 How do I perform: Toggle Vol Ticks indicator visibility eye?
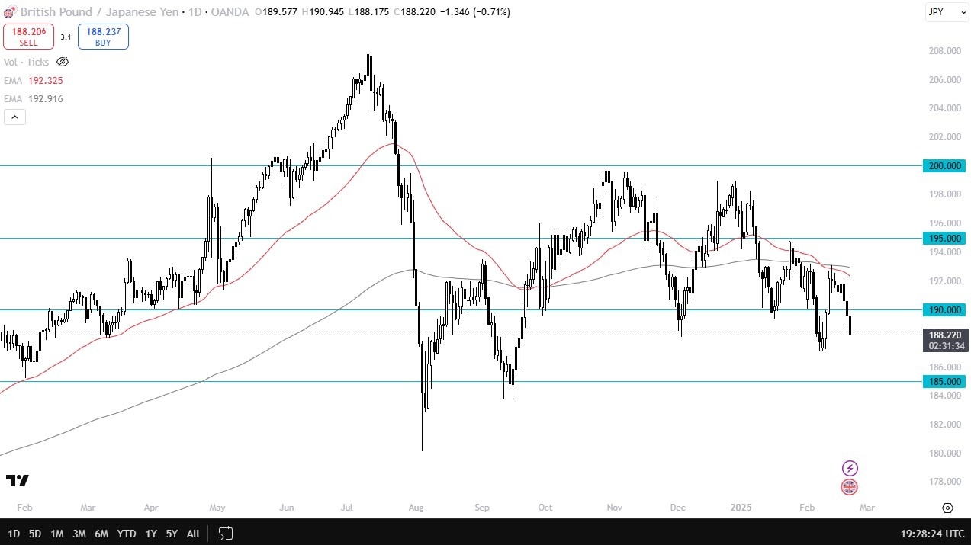[x=63, y=62]
